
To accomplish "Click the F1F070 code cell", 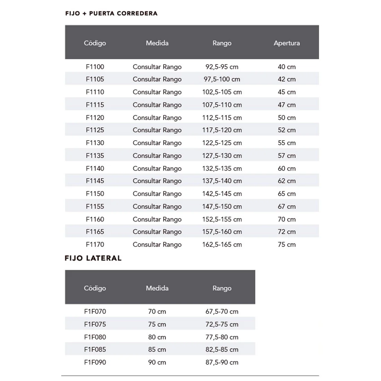I will pyautogui.click(x=95, y=311).
